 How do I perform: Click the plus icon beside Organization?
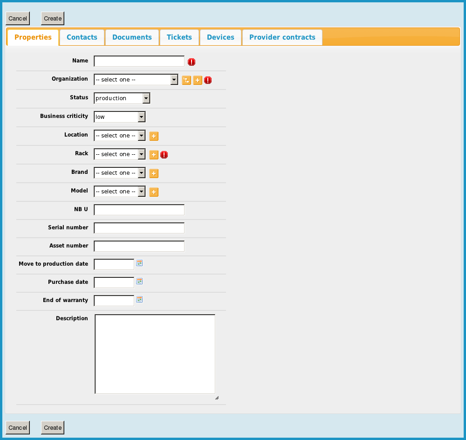198,80
